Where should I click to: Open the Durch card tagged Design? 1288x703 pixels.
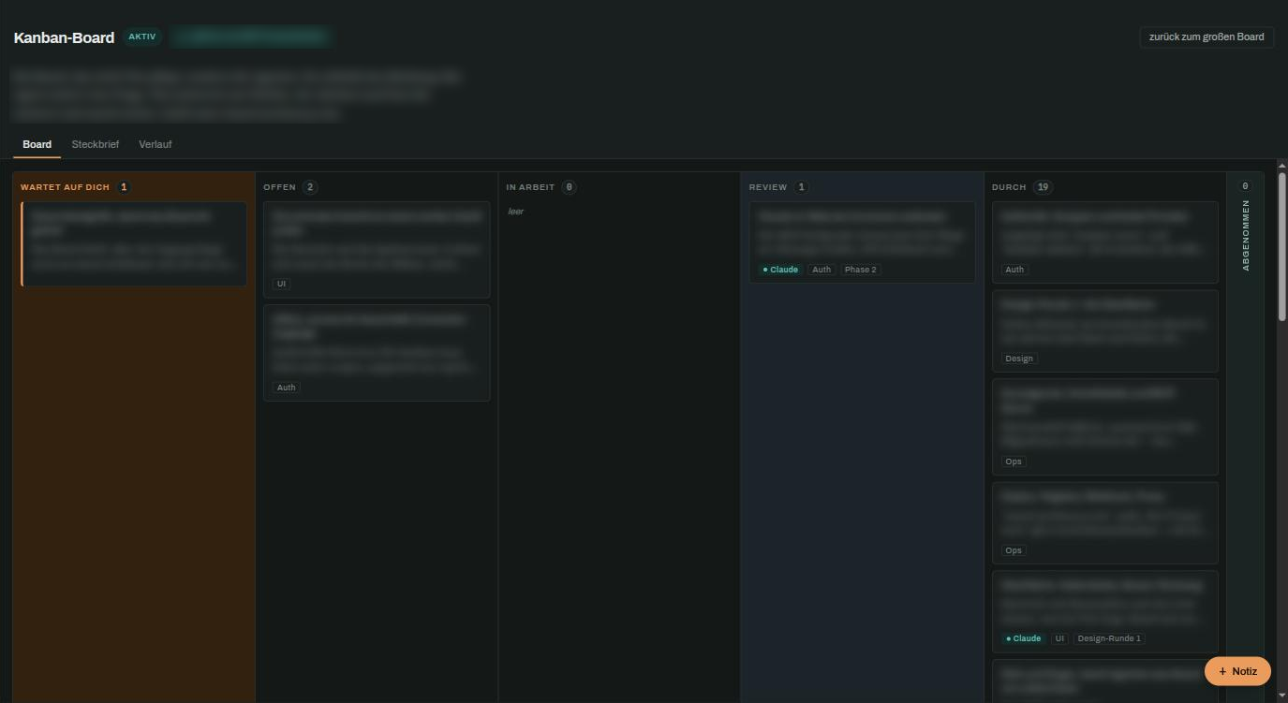coord(1105,330)
